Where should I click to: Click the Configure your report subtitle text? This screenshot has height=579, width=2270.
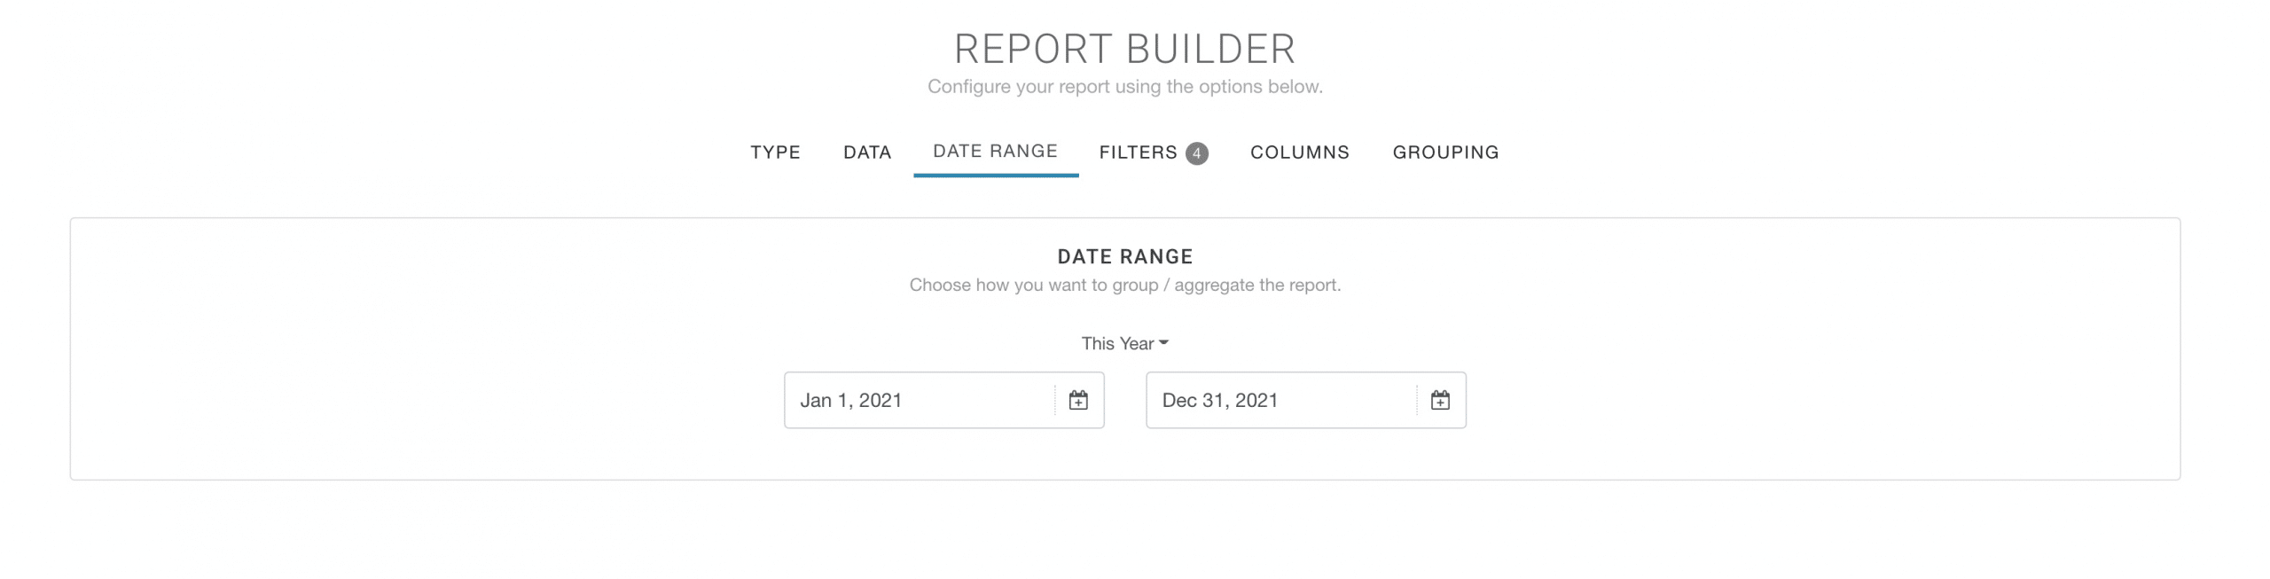[1124, 87]
